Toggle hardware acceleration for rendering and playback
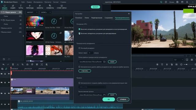Viewport: 196px width, 110px height. tap(79, 29)
